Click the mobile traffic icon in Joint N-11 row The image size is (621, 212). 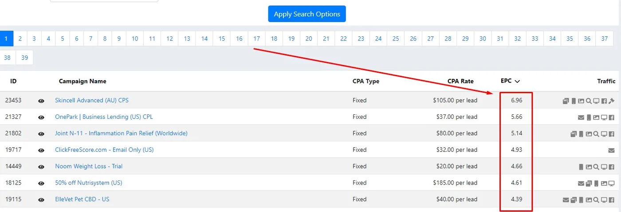581,133
